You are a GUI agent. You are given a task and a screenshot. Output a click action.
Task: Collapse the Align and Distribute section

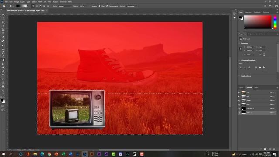(239, 60)
